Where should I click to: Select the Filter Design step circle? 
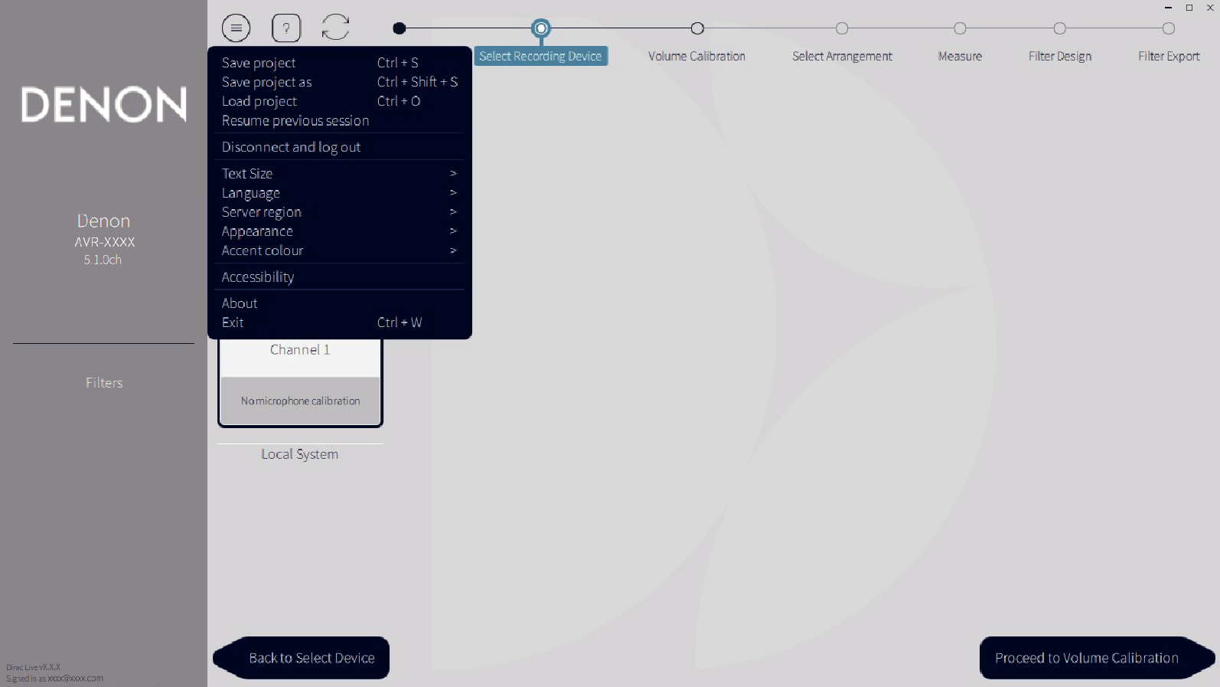1059,28
